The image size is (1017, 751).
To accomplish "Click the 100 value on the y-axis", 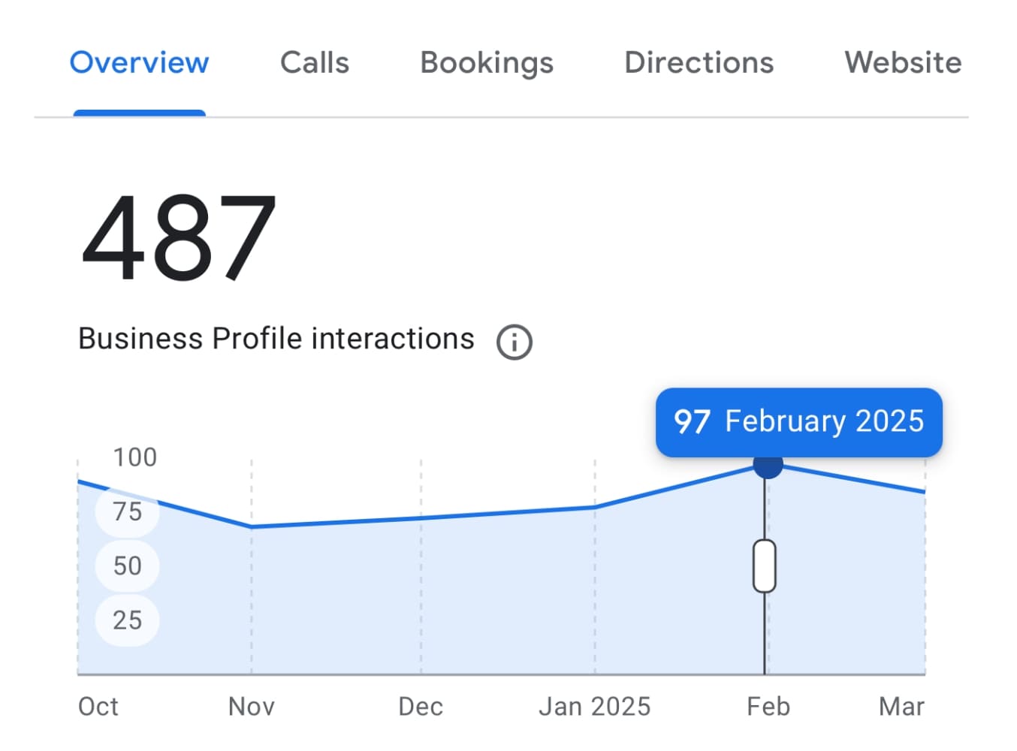I will pyautogui.click(x=134, y=457).
